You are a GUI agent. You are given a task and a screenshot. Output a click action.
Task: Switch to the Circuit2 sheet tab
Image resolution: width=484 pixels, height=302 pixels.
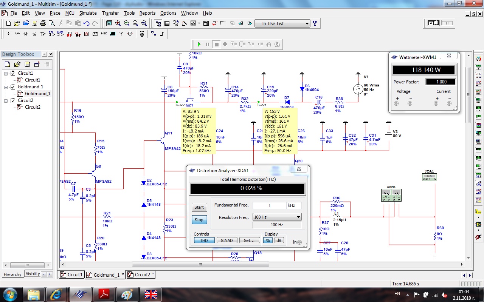tap(141, 274)
